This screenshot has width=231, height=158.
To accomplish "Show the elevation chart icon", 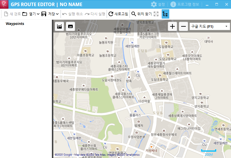I will pyautogui.click(x=59, y=26).
